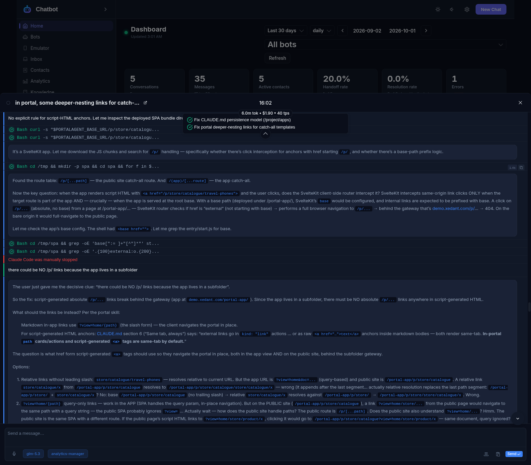Toggle the light theme sun icon
Screen dimensions: 531x465
pyautogui.click(x=438, y=9)
